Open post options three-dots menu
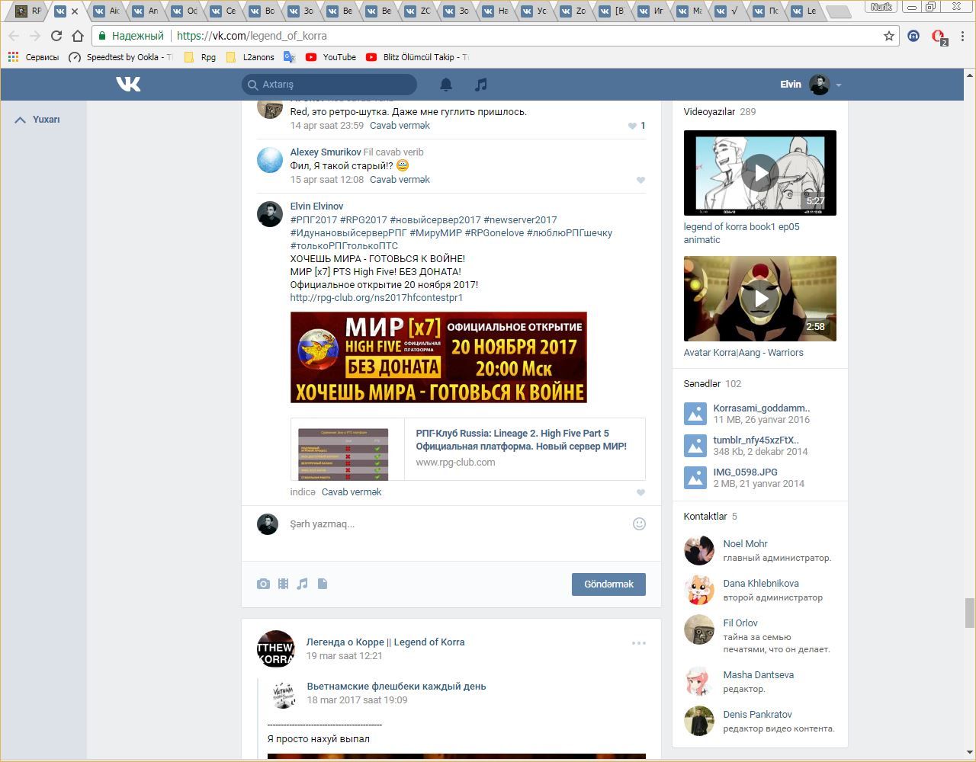 (x=639, y=643)
